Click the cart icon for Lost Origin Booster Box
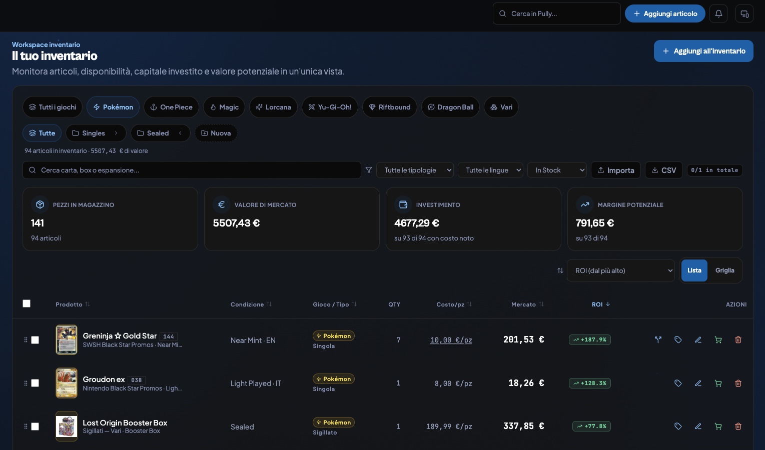Image resolution: width=765 pixels, height=450 pixels. pyautogui.click(x=718, y=426)
